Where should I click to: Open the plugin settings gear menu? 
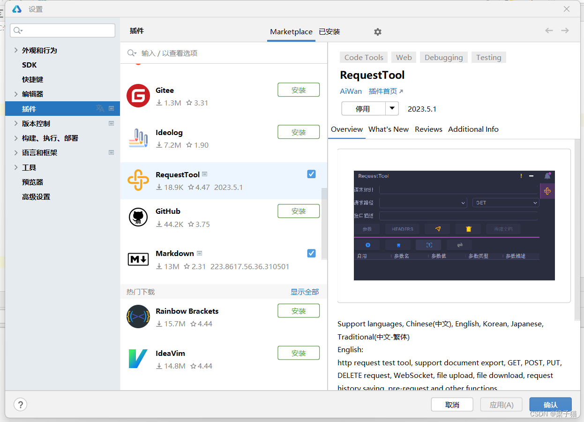click(x=378, y=32)
